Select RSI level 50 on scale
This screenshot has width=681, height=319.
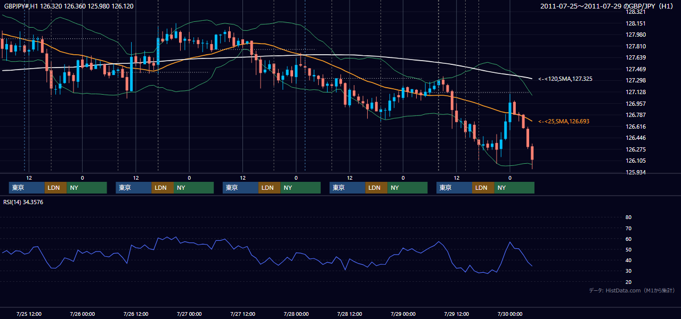pyautogui.click(x=628, y=249)
